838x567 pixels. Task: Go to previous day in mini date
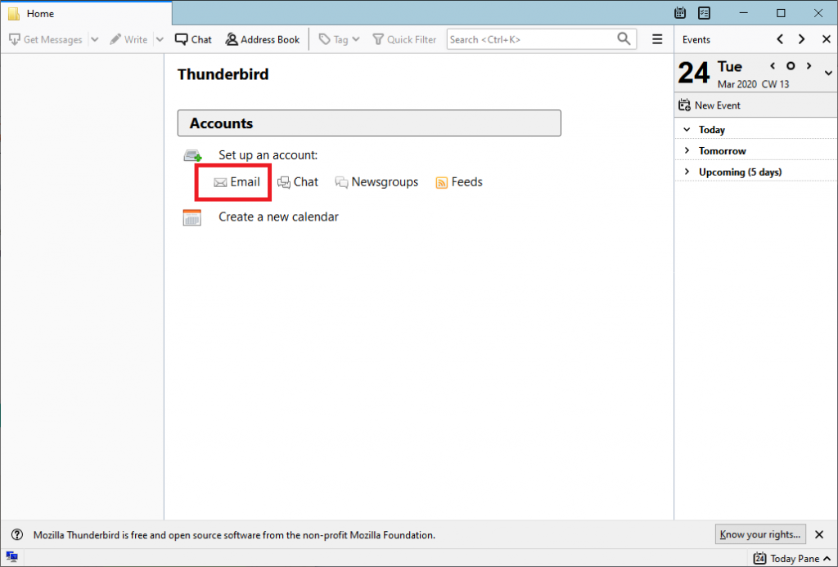click(773, 66)
